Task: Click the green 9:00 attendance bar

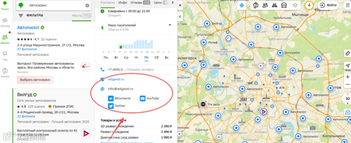Action: 121,47
